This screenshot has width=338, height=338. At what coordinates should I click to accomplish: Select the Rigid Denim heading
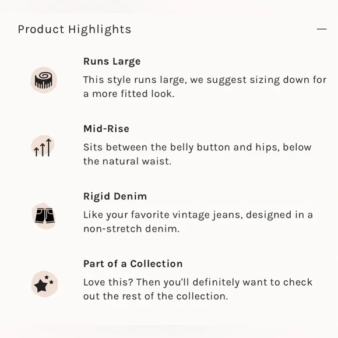pyautogui.click(x=115, y=196)
